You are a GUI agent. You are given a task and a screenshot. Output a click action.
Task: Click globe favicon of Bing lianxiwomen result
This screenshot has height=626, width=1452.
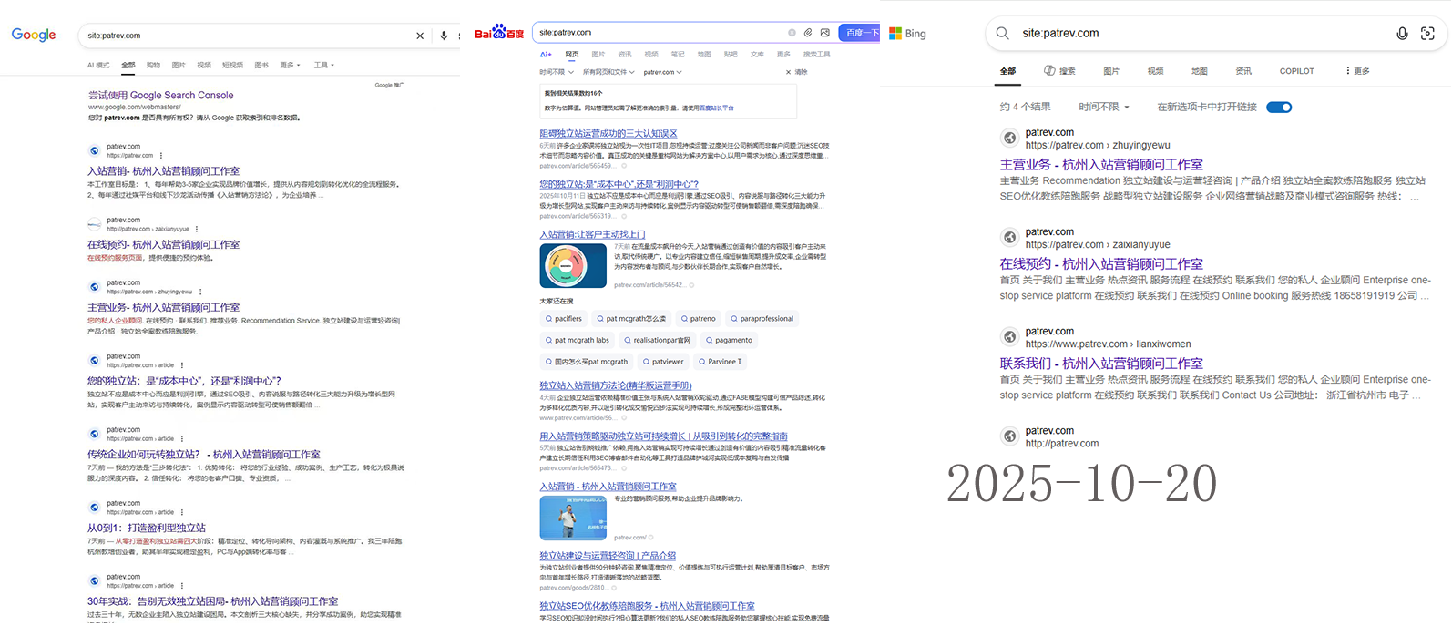[x=1009, y=337]
